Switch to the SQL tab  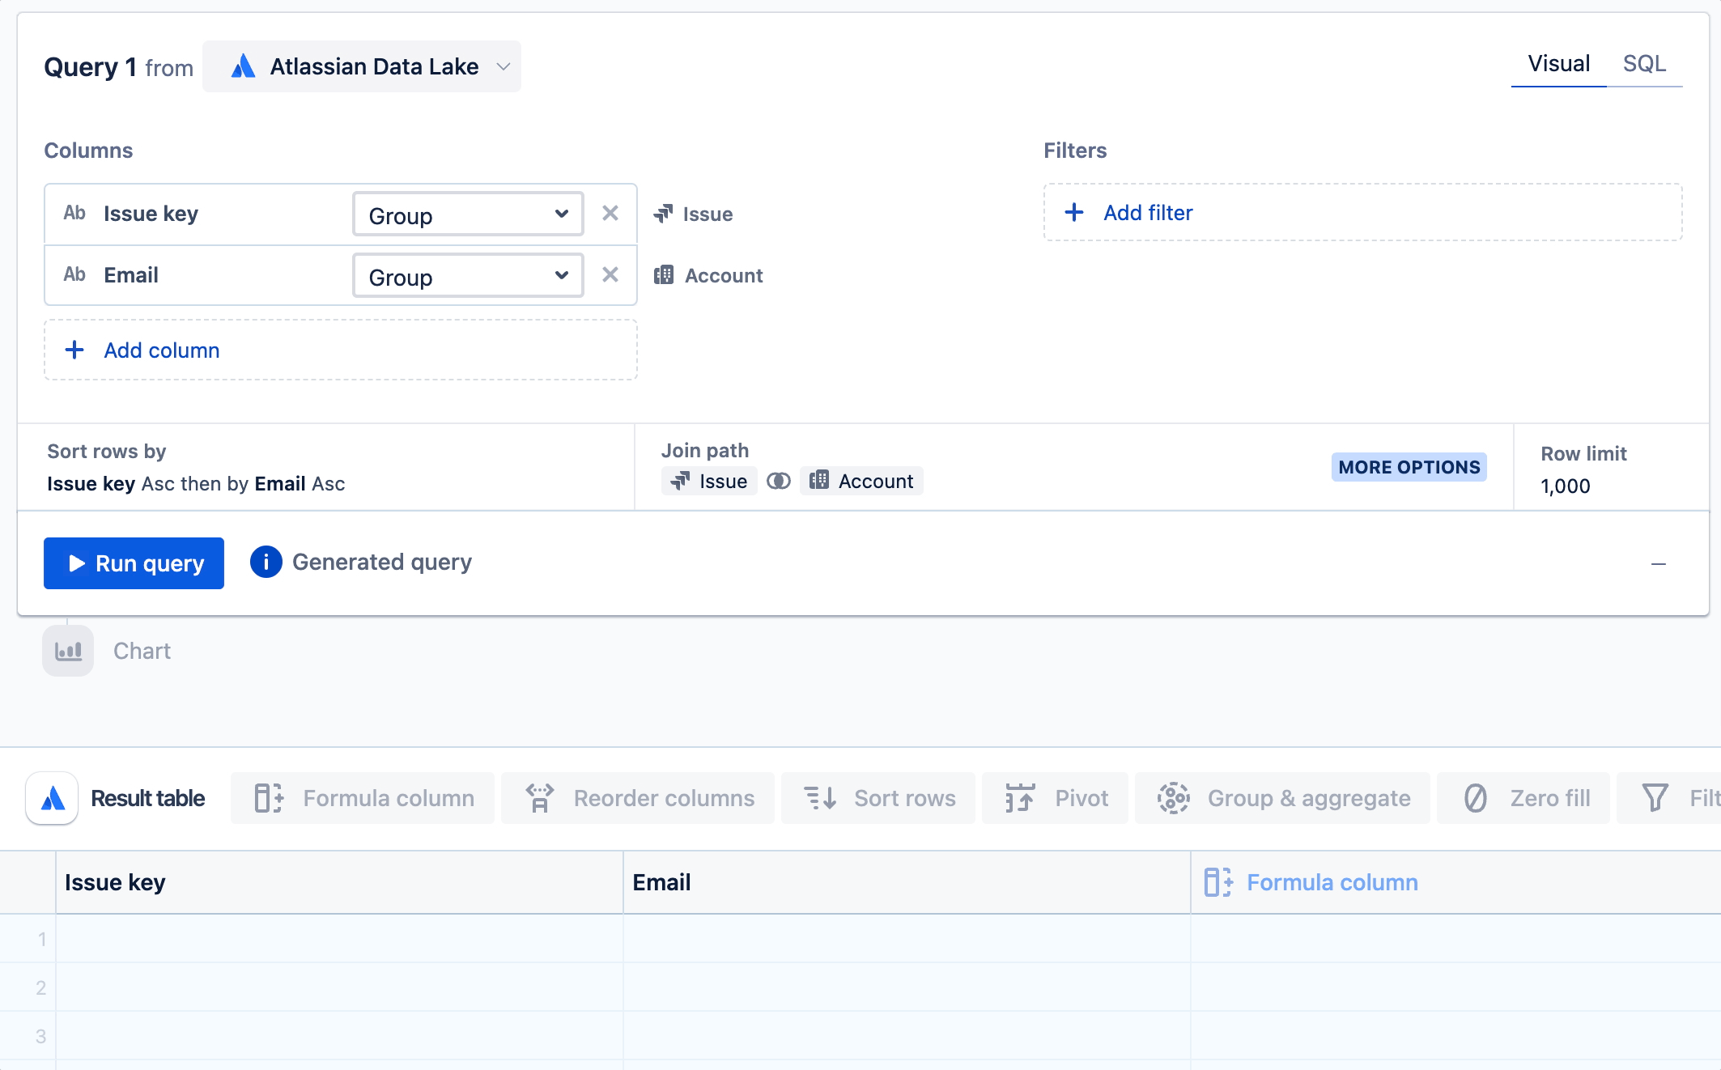1644,64
